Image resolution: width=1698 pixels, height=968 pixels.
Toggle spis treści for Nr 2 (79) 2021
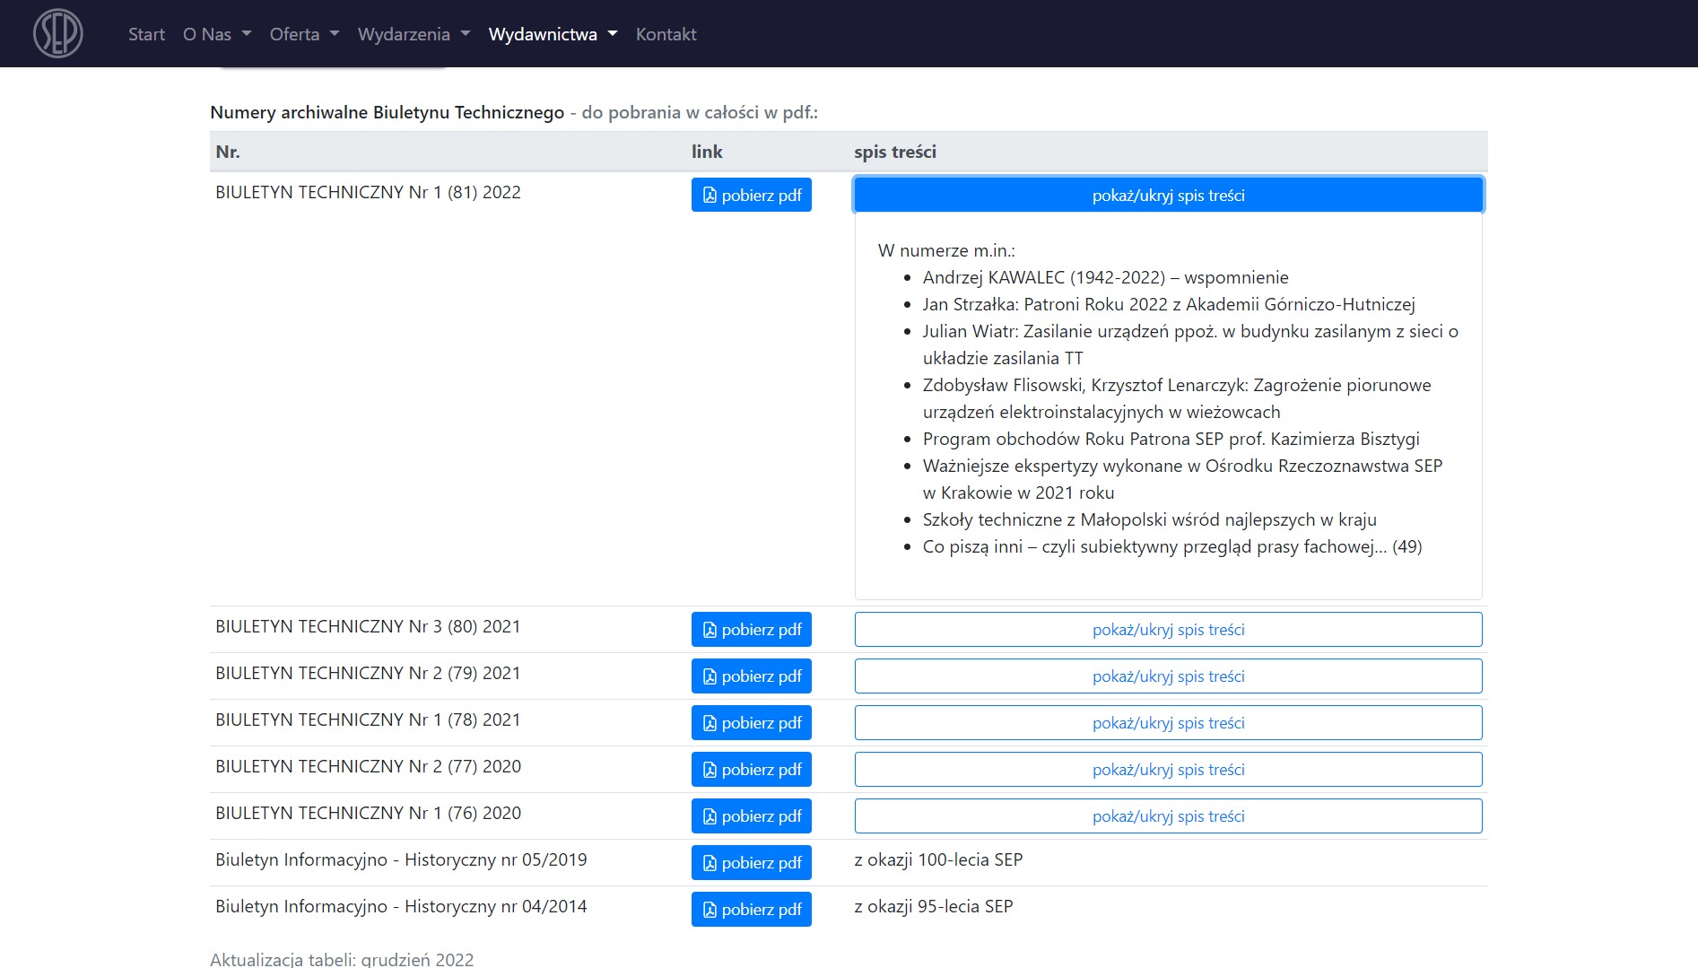point(1168,676)
